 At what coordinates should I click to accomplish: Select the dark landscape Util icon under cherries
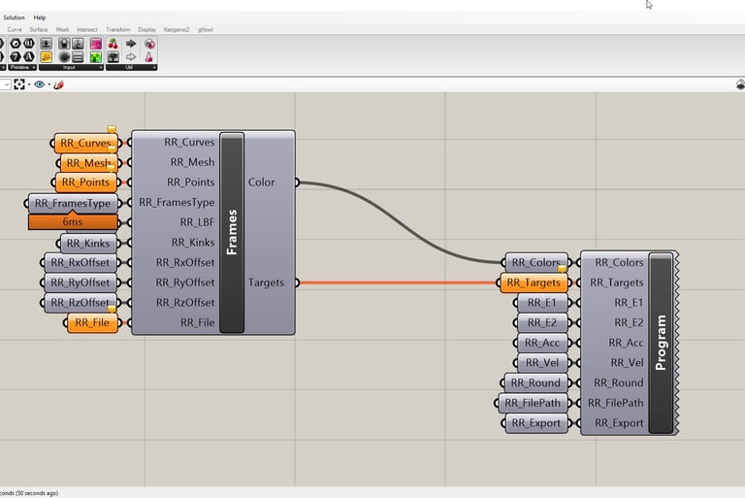pos(113,57)
